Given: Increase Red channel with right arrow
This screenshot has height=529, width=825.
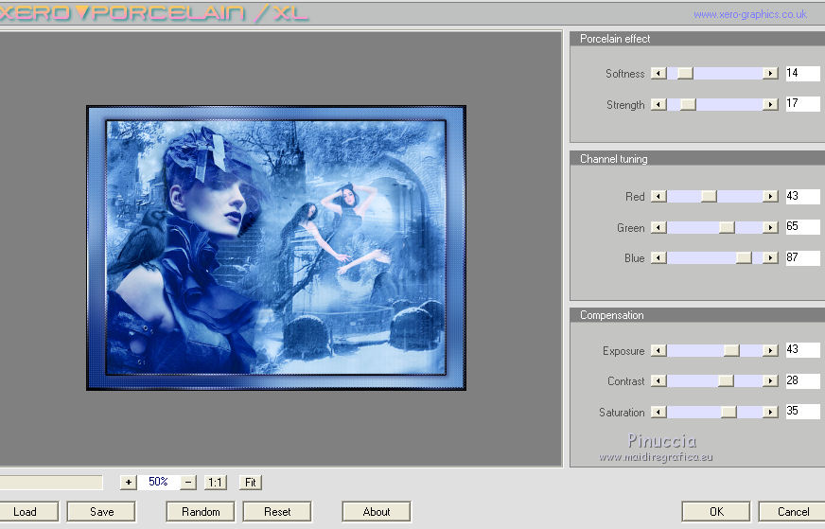Looking at the screenshot, I should [770, 196].
